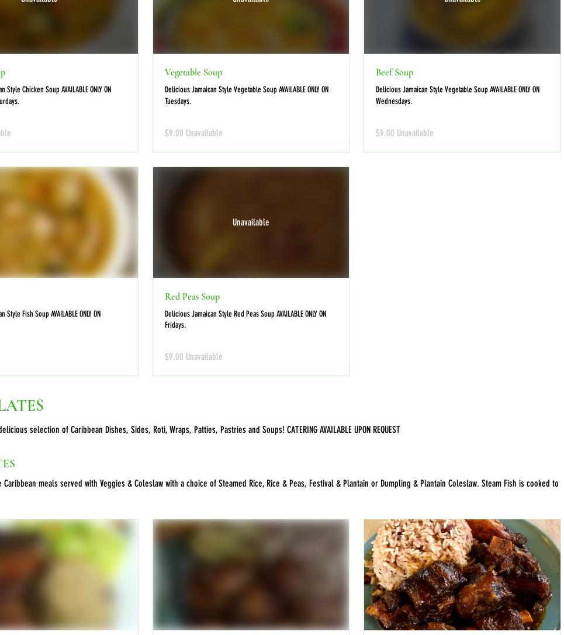Open the Red Peas Soup item title
This screenshot has width=564, height=635.
tap(192, 297)
